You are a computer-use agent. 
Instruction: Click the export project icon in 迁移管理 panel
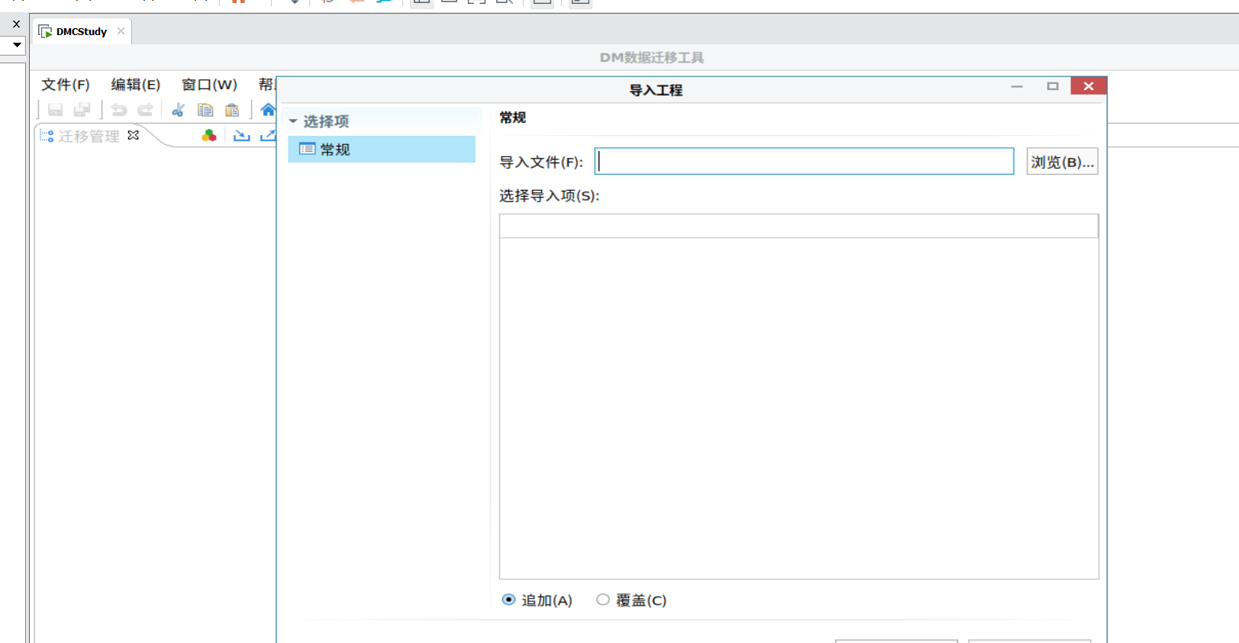(x=267, y=136)
